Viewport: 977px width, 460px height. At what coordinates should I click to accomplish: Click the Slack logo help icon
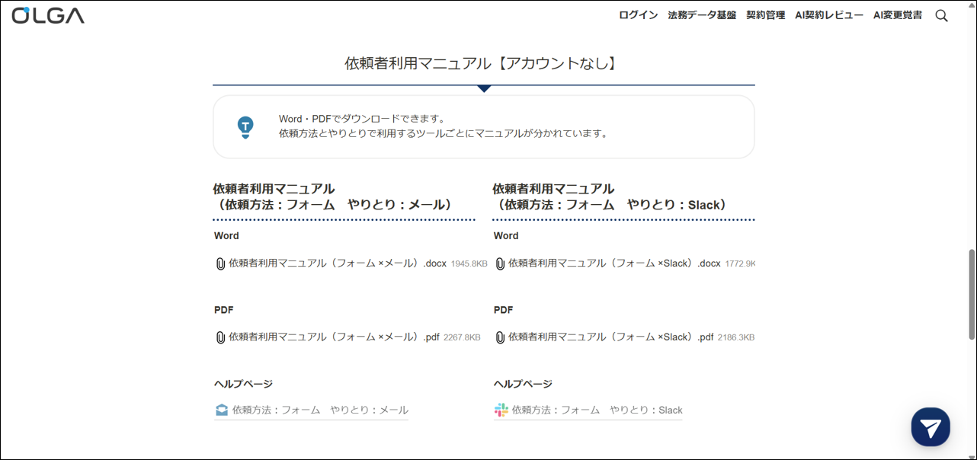tap(501, 410)
